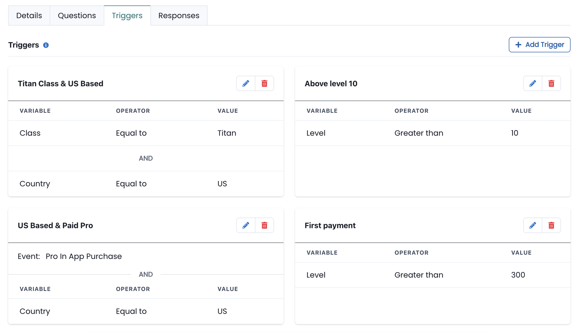This screenshot has width=582, height=333.
Task: Click the Triggers info icon
Action: point(46,45)
